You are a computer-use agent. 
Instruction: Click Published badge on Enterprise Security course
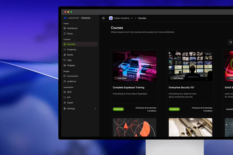tap(174, 109)
